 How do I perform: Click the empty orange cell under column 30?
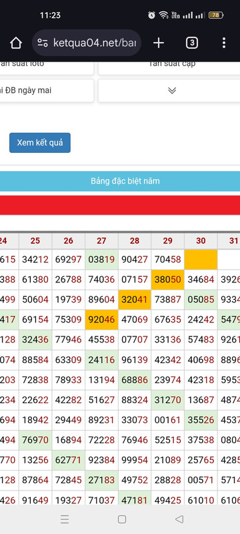tap(201, 260)
